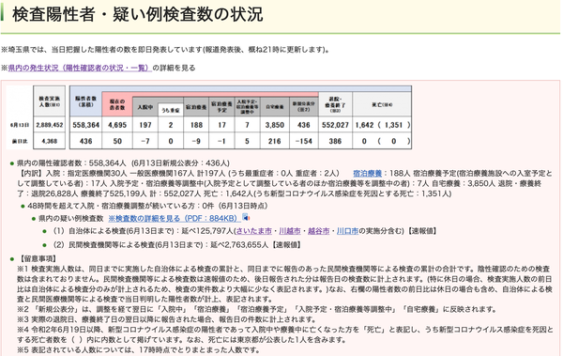Click the 入院中 header cell
The width and height of the screenshot is (563, 356).
pyautogui.click(x=145, y=107)
